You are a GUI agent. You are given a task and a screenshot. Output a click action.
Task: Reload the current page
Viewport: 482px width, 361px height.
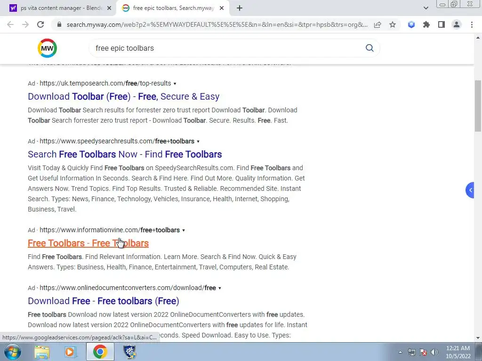(x=40, y=24)
